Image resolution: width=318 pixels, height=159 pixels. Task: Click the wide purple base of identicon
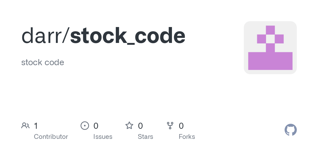(270, 61)
